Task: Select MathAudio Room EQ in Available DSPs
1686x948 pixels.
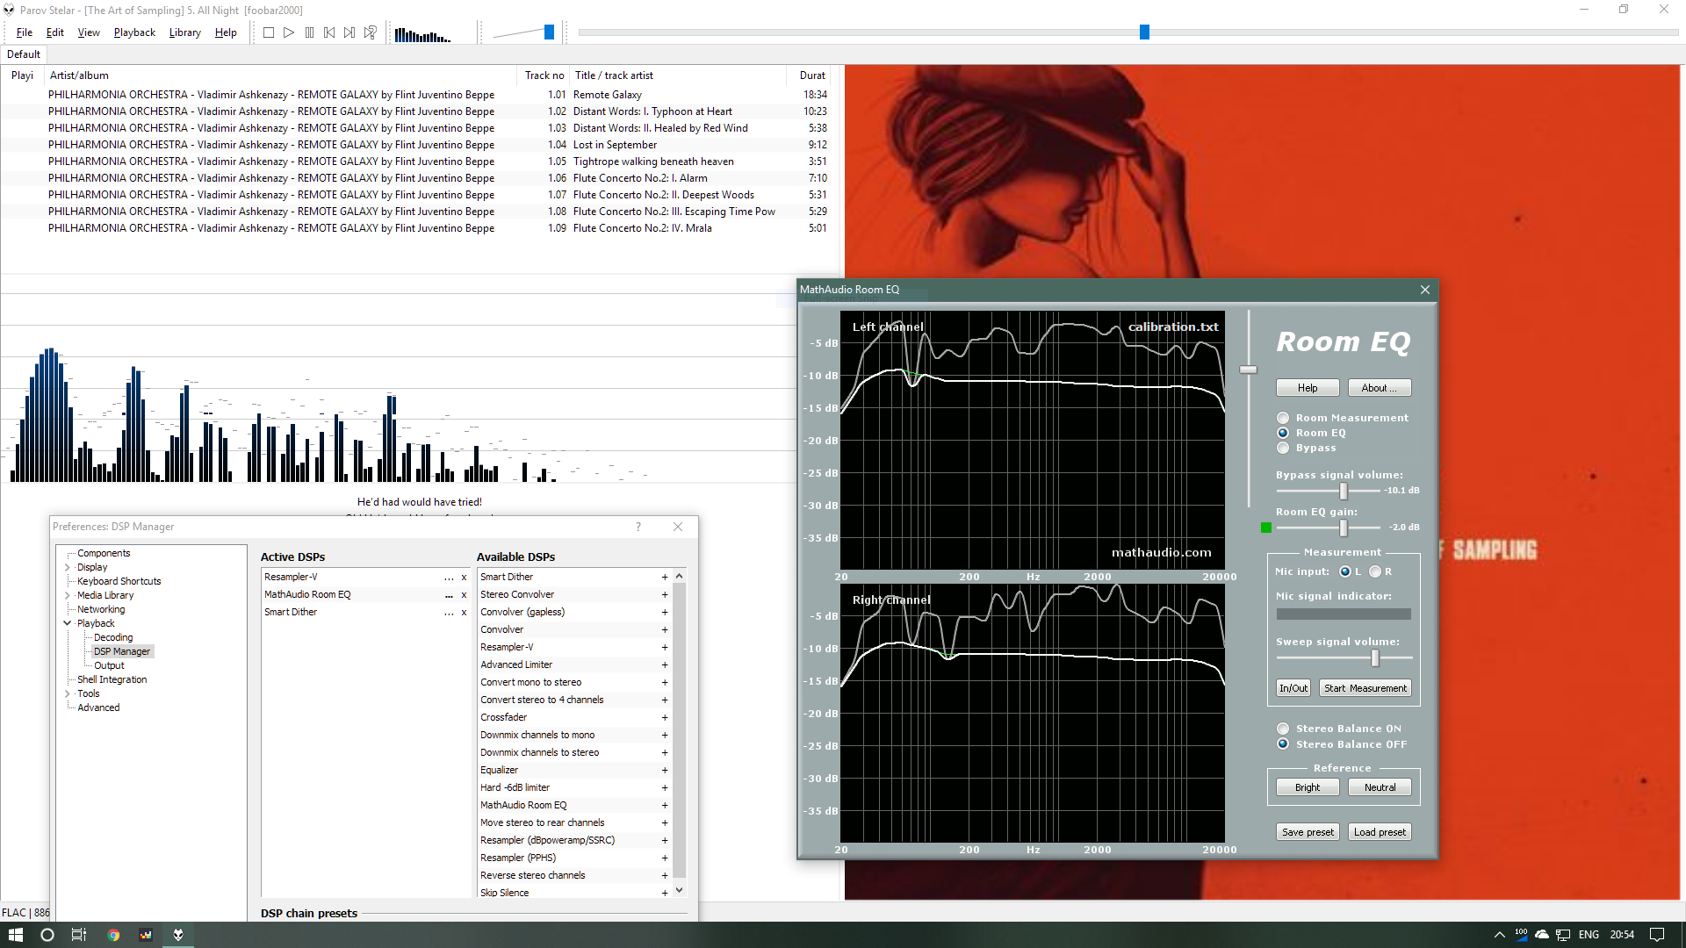Action: (523, 804)
